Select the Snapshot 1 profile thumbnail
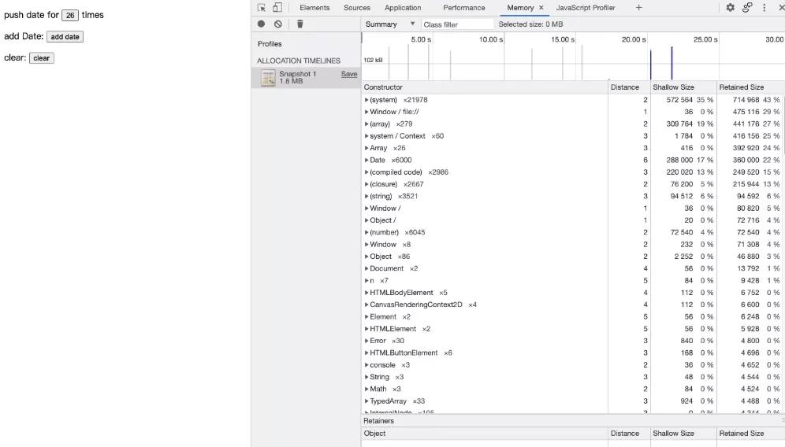 click(x=268, y=77)
